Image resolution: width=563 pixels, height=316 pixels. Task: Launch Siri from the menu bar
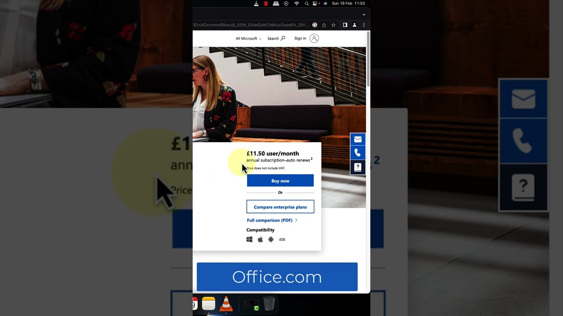[x=325, y=4]
